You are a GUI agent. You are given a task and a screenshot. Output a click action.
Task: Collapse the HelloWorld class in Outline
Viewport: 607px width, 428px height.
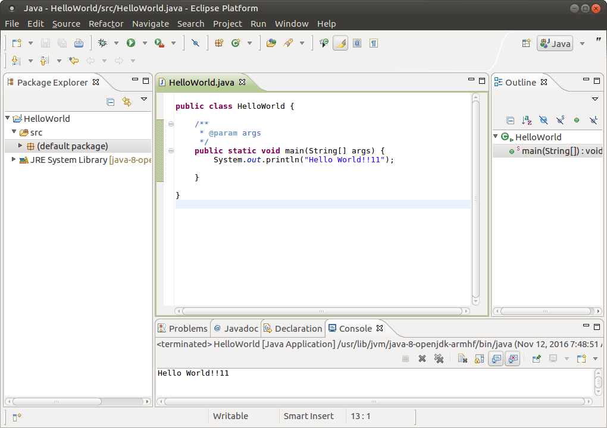pyautogui.click(x=496, y=136)
